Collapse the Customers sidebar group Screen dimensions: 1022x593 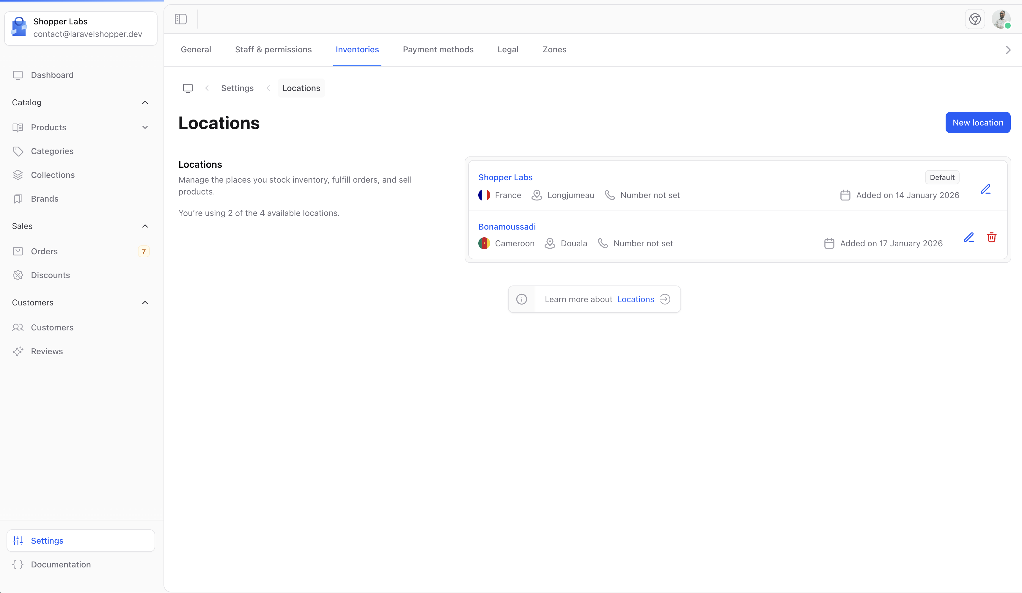[145, 302]
